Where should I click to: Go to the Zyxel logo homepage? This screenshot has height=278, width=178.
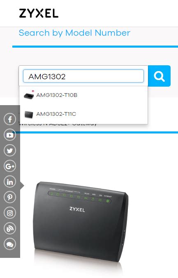(x=39, y=13)
